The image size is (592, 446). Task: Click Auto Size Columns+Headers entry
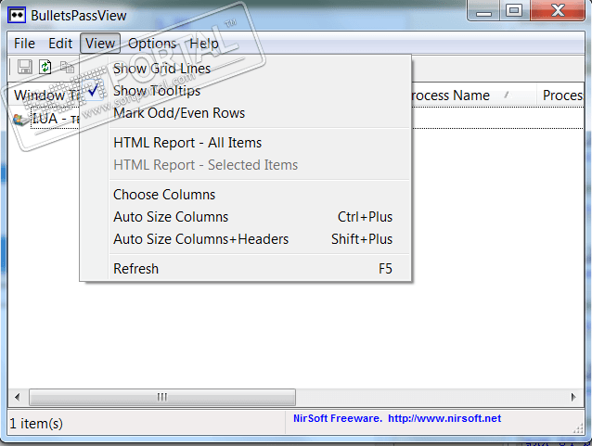[200, 239]
